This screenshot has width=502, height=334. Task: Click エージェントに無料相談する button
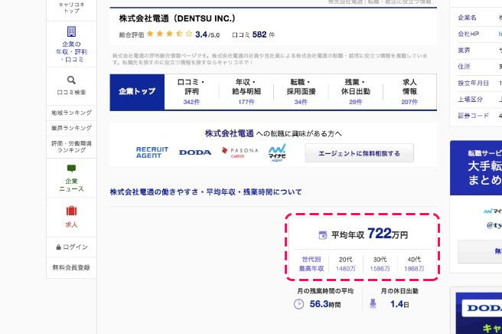[359, 153]
